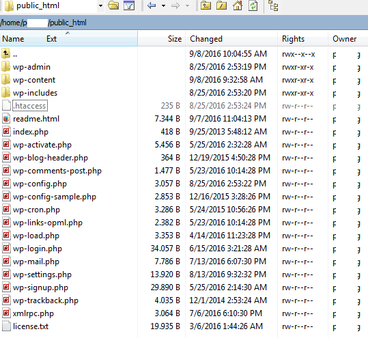
Task: Sort by the Size column header
Action: tap(175, 39)
